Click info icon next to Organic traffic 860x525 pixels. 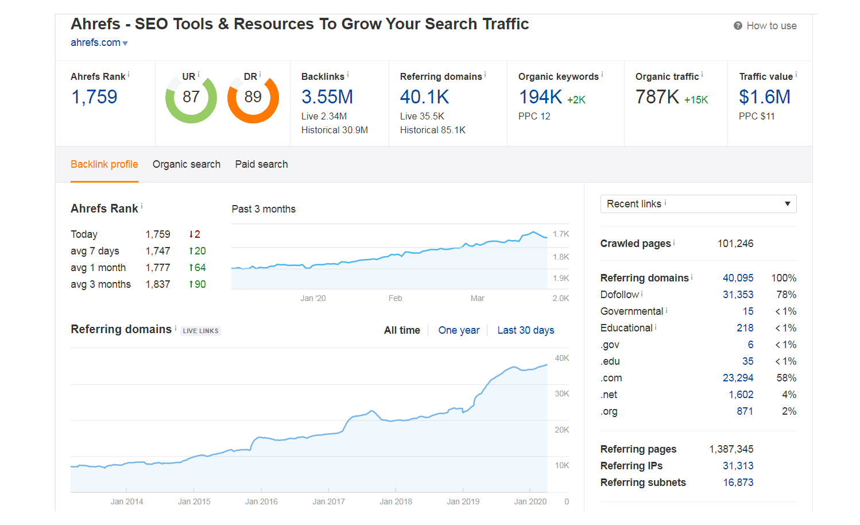click(702, 74)
